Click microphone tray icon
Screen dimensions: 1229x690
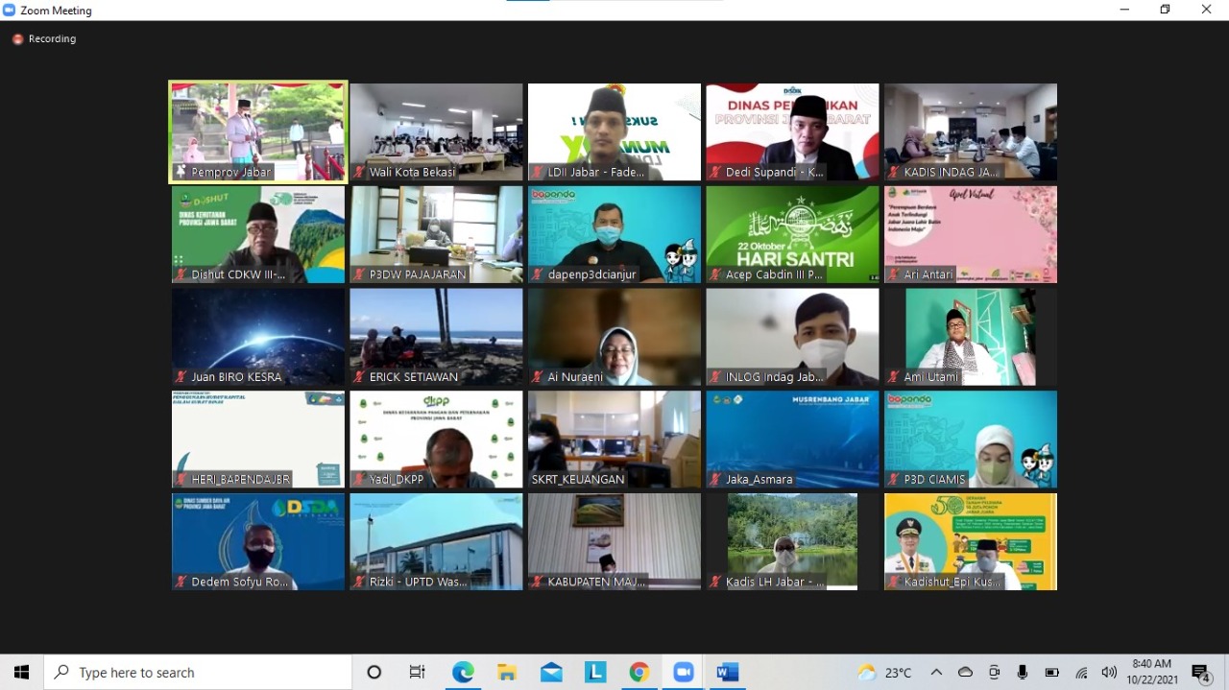click(x=1023, y=672)
